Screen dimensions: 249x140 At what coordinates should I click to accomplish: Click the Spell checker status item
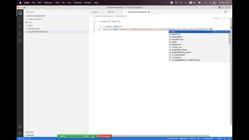pos(219,138)
